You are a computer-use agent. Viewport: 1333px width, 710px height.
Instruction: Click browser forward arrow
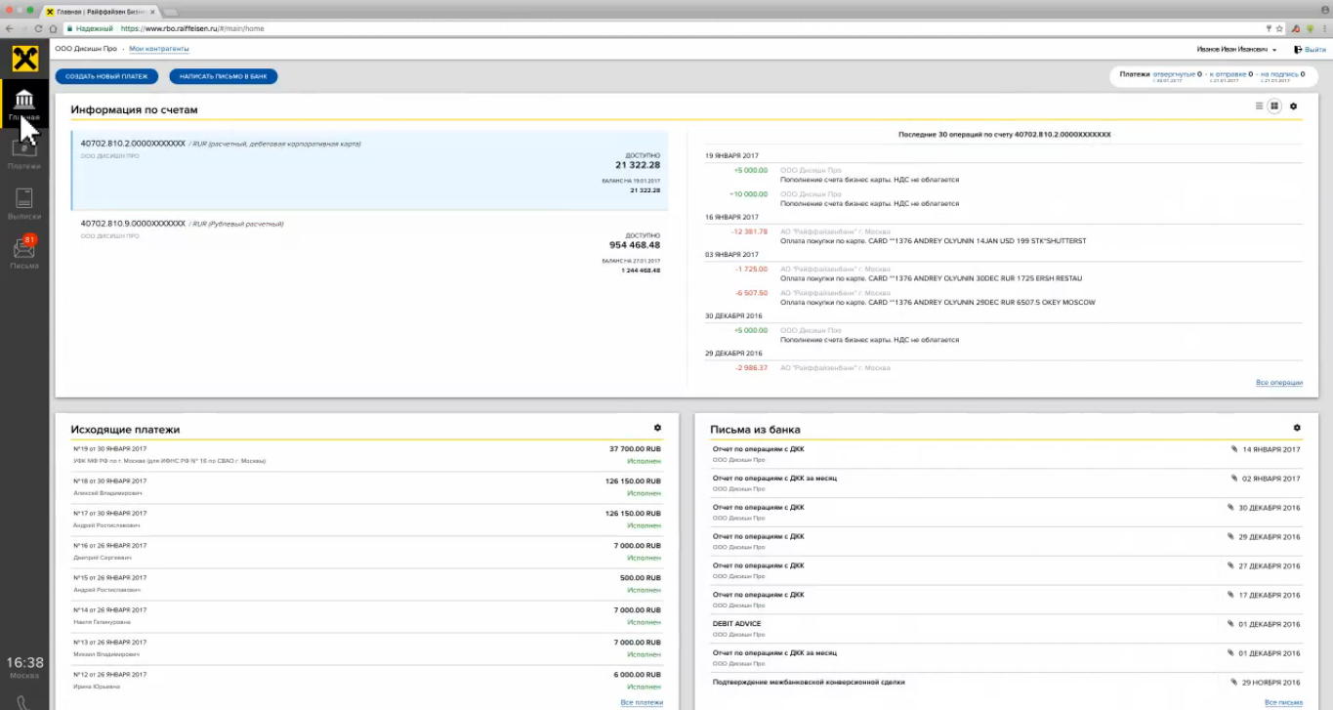[24, 29]
